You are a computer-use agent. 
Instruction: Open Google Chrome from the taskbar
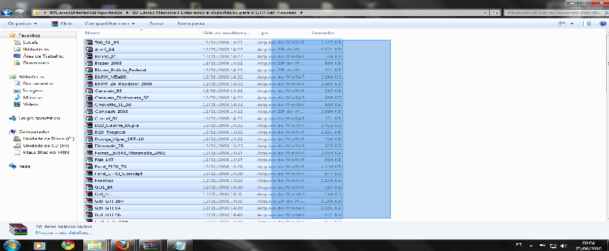pos(69,245)
